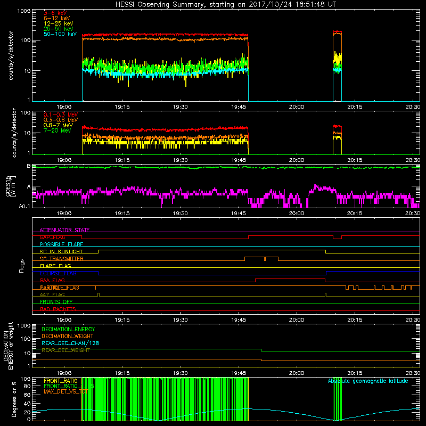Select the vertical Flags axis title

[x=21, y=266]
